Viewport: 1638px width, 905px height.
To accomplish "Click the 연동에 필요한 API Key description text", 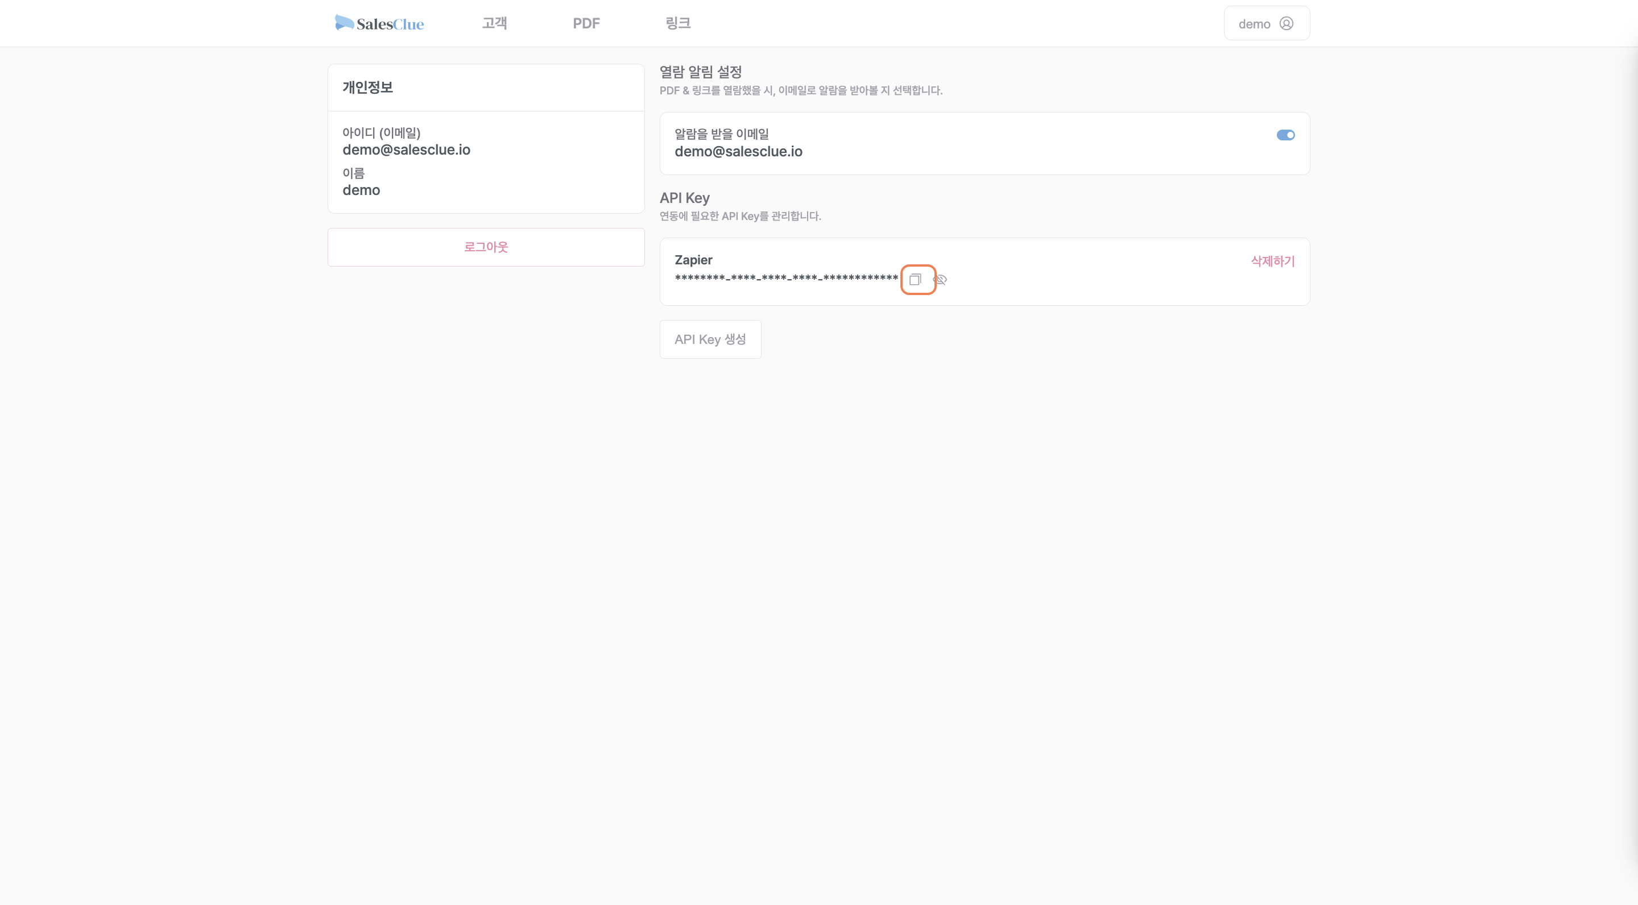I will (x=740, y=216).
